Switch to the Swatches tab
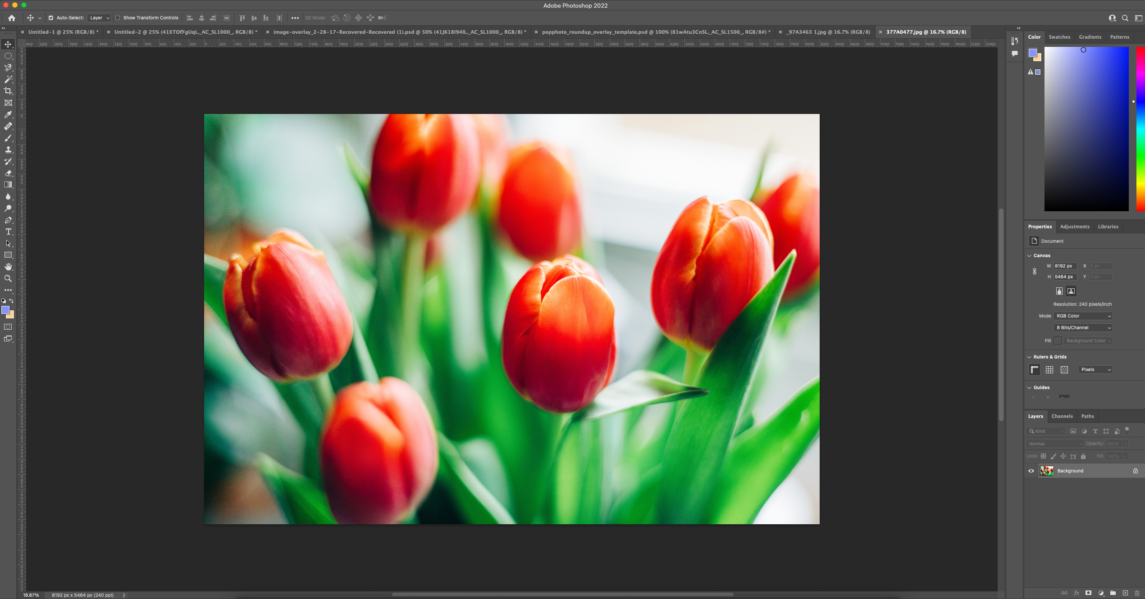 [1059, 37]
